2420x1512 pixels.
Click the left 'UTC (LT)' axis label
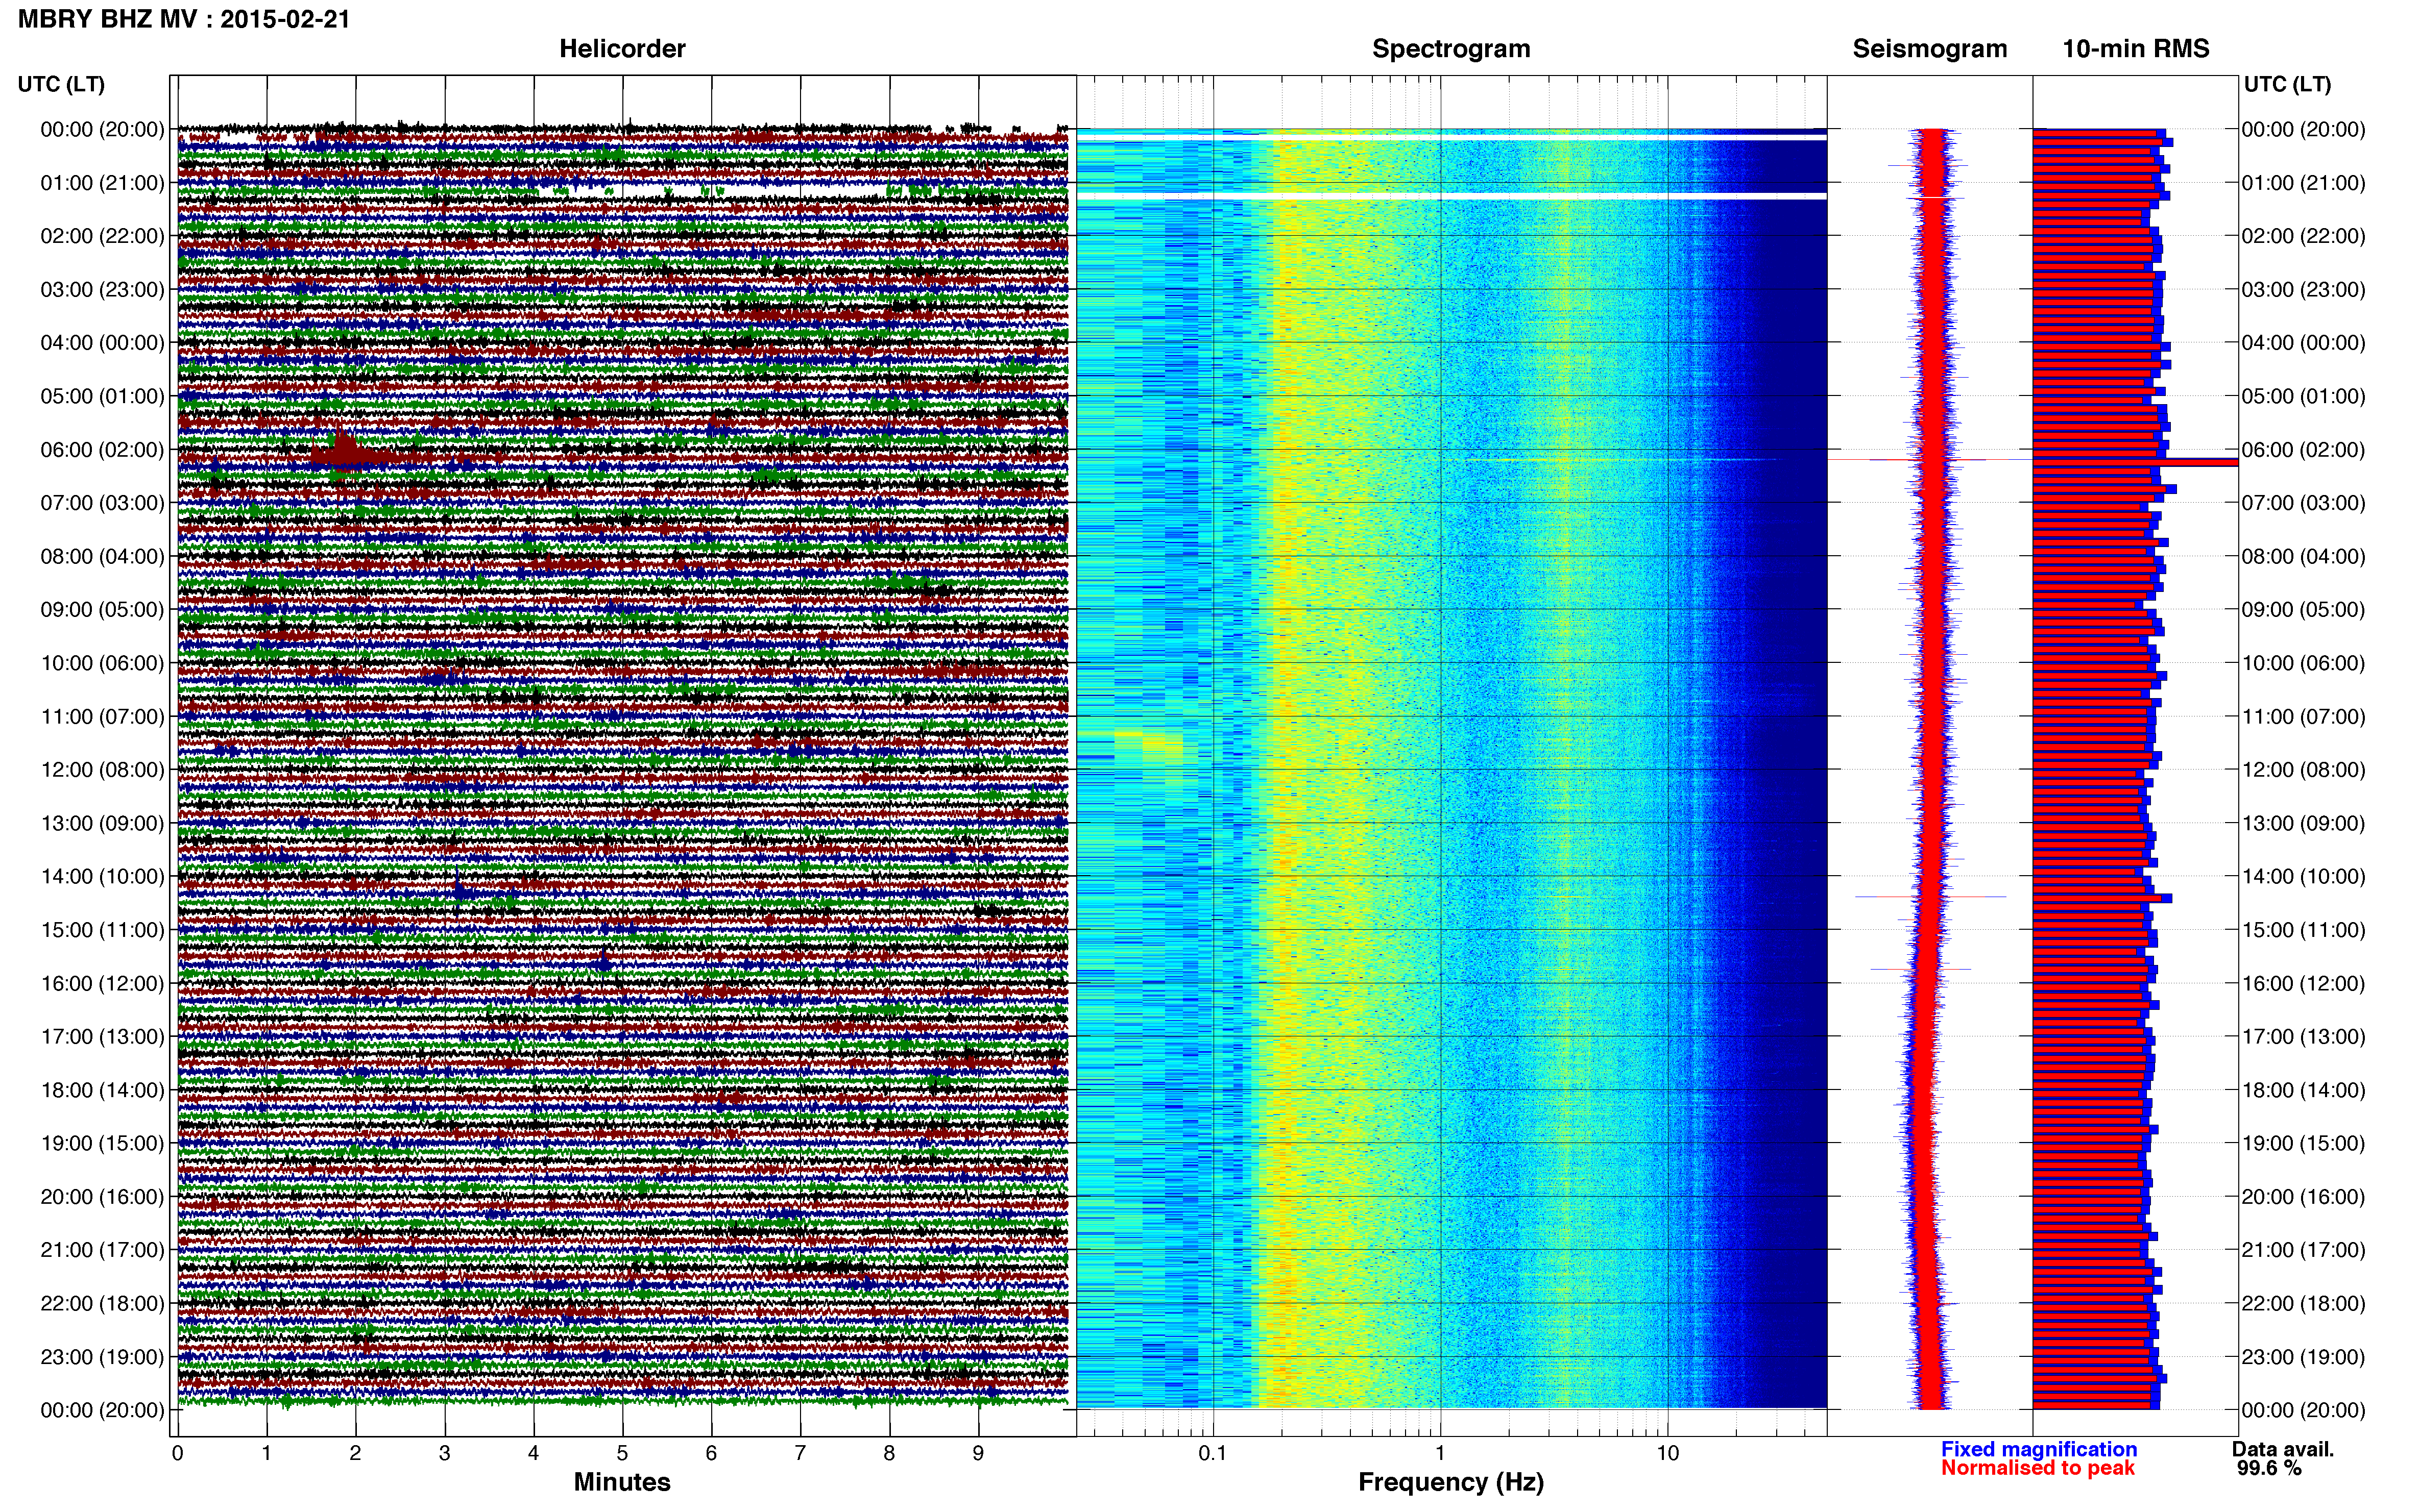click(x=61, y=84)
